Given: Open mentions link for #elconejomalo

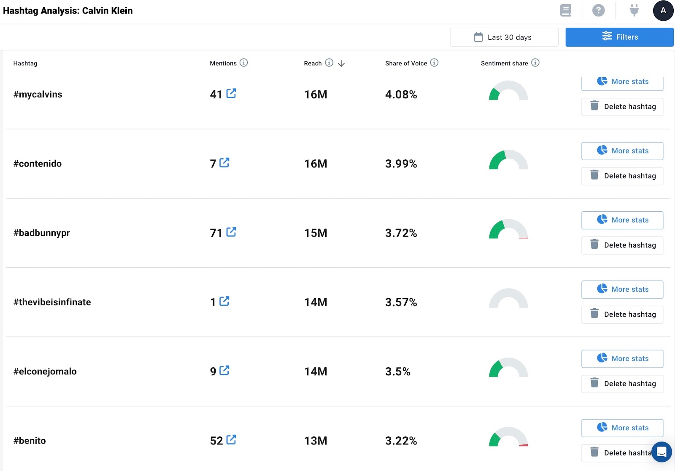Looking at the screenshot, I should 224,370.
